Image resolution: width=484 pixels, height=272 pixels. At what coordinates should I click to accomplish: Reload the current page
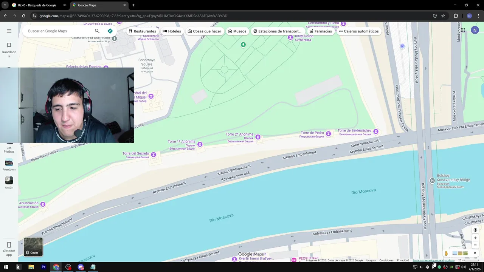tap(23, 16)
